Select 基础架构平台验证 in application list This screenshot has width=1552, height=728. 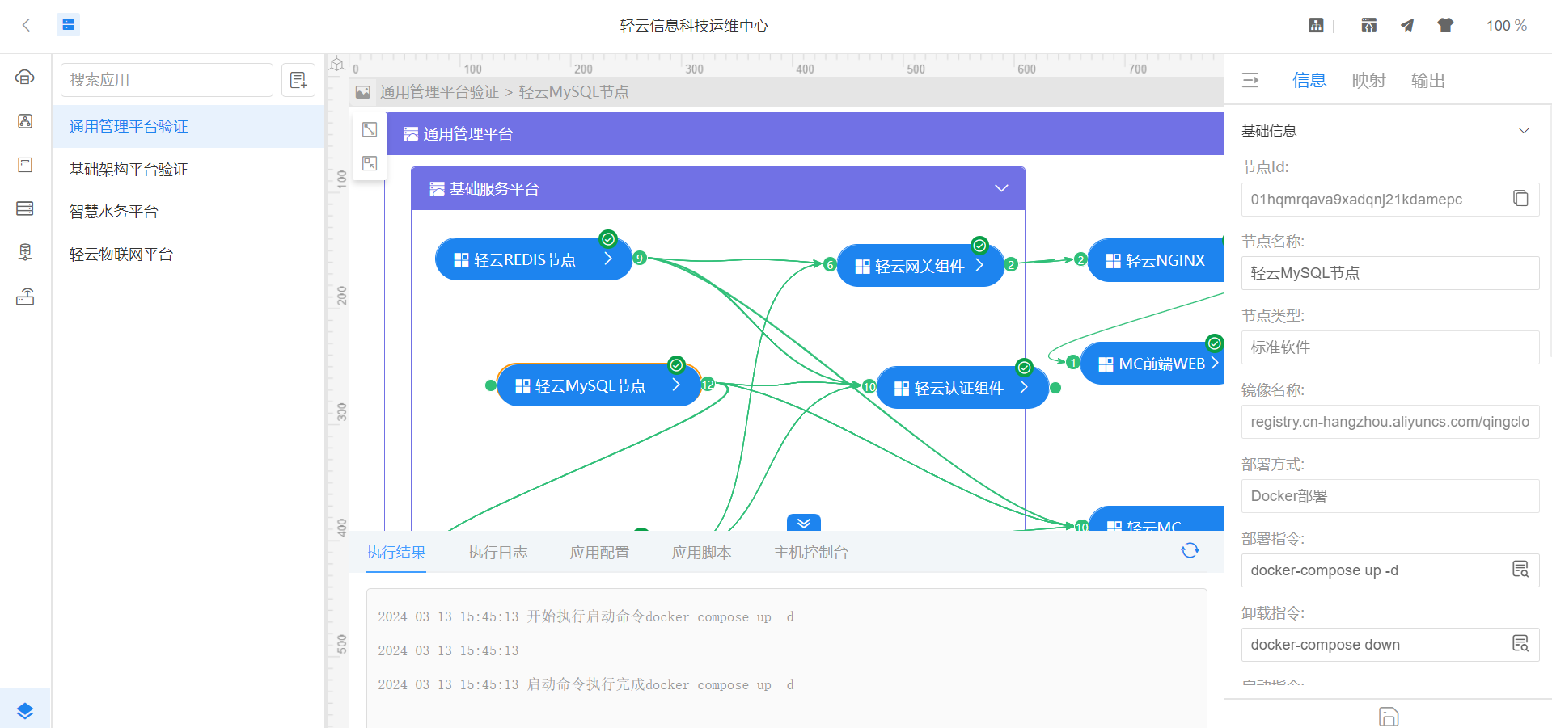pos(188,169)
